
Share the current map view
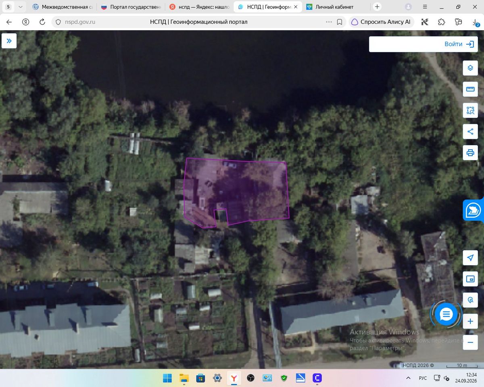[x=470, y=131]
